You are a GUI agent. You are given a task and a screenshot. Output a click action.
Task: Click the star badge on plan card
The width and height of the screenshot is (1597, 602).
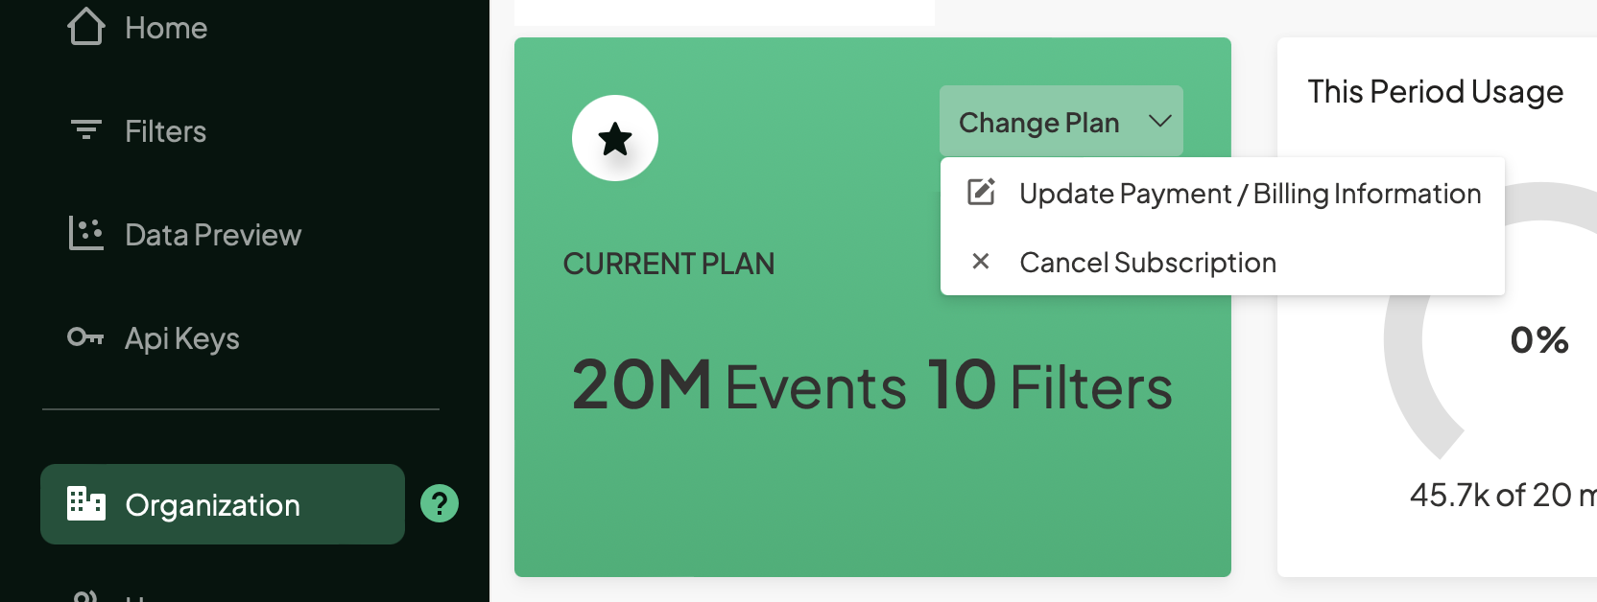[614, 138]
